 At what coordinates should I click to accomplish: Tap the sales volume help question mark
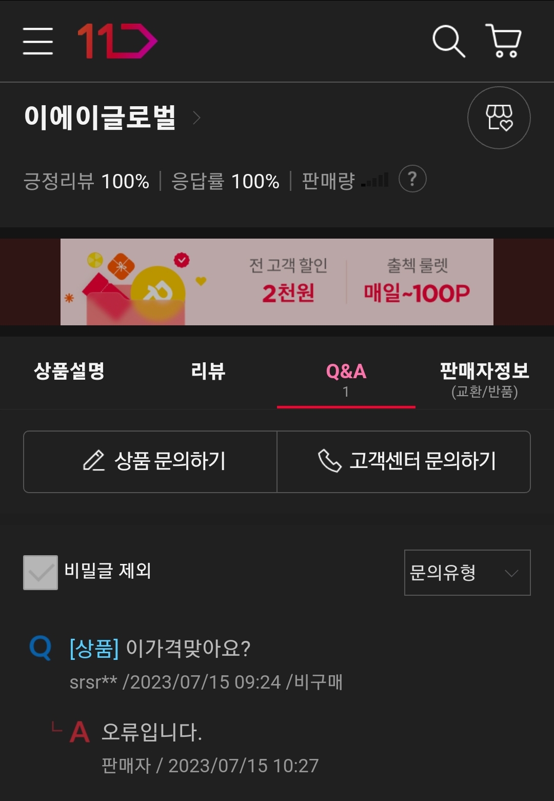point(412,179)
